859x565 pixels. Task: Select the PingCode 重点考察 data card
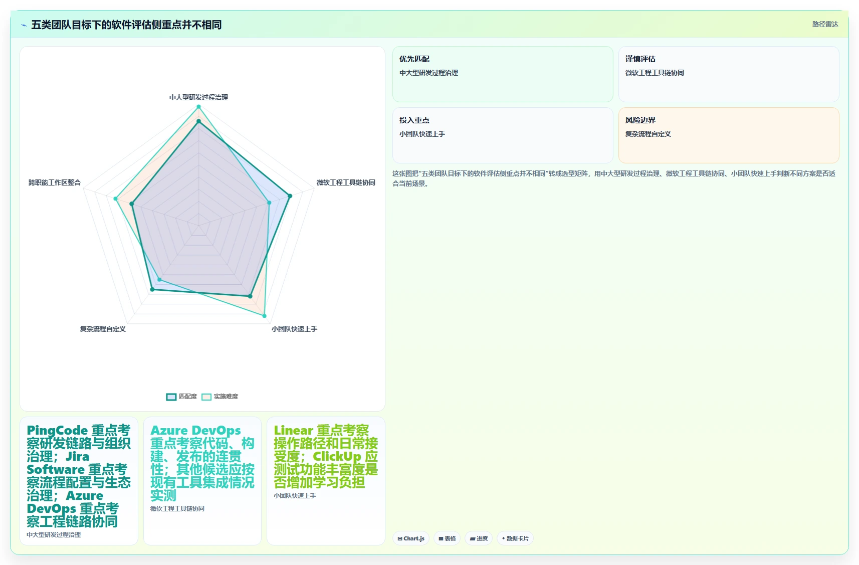click(79, 481)
